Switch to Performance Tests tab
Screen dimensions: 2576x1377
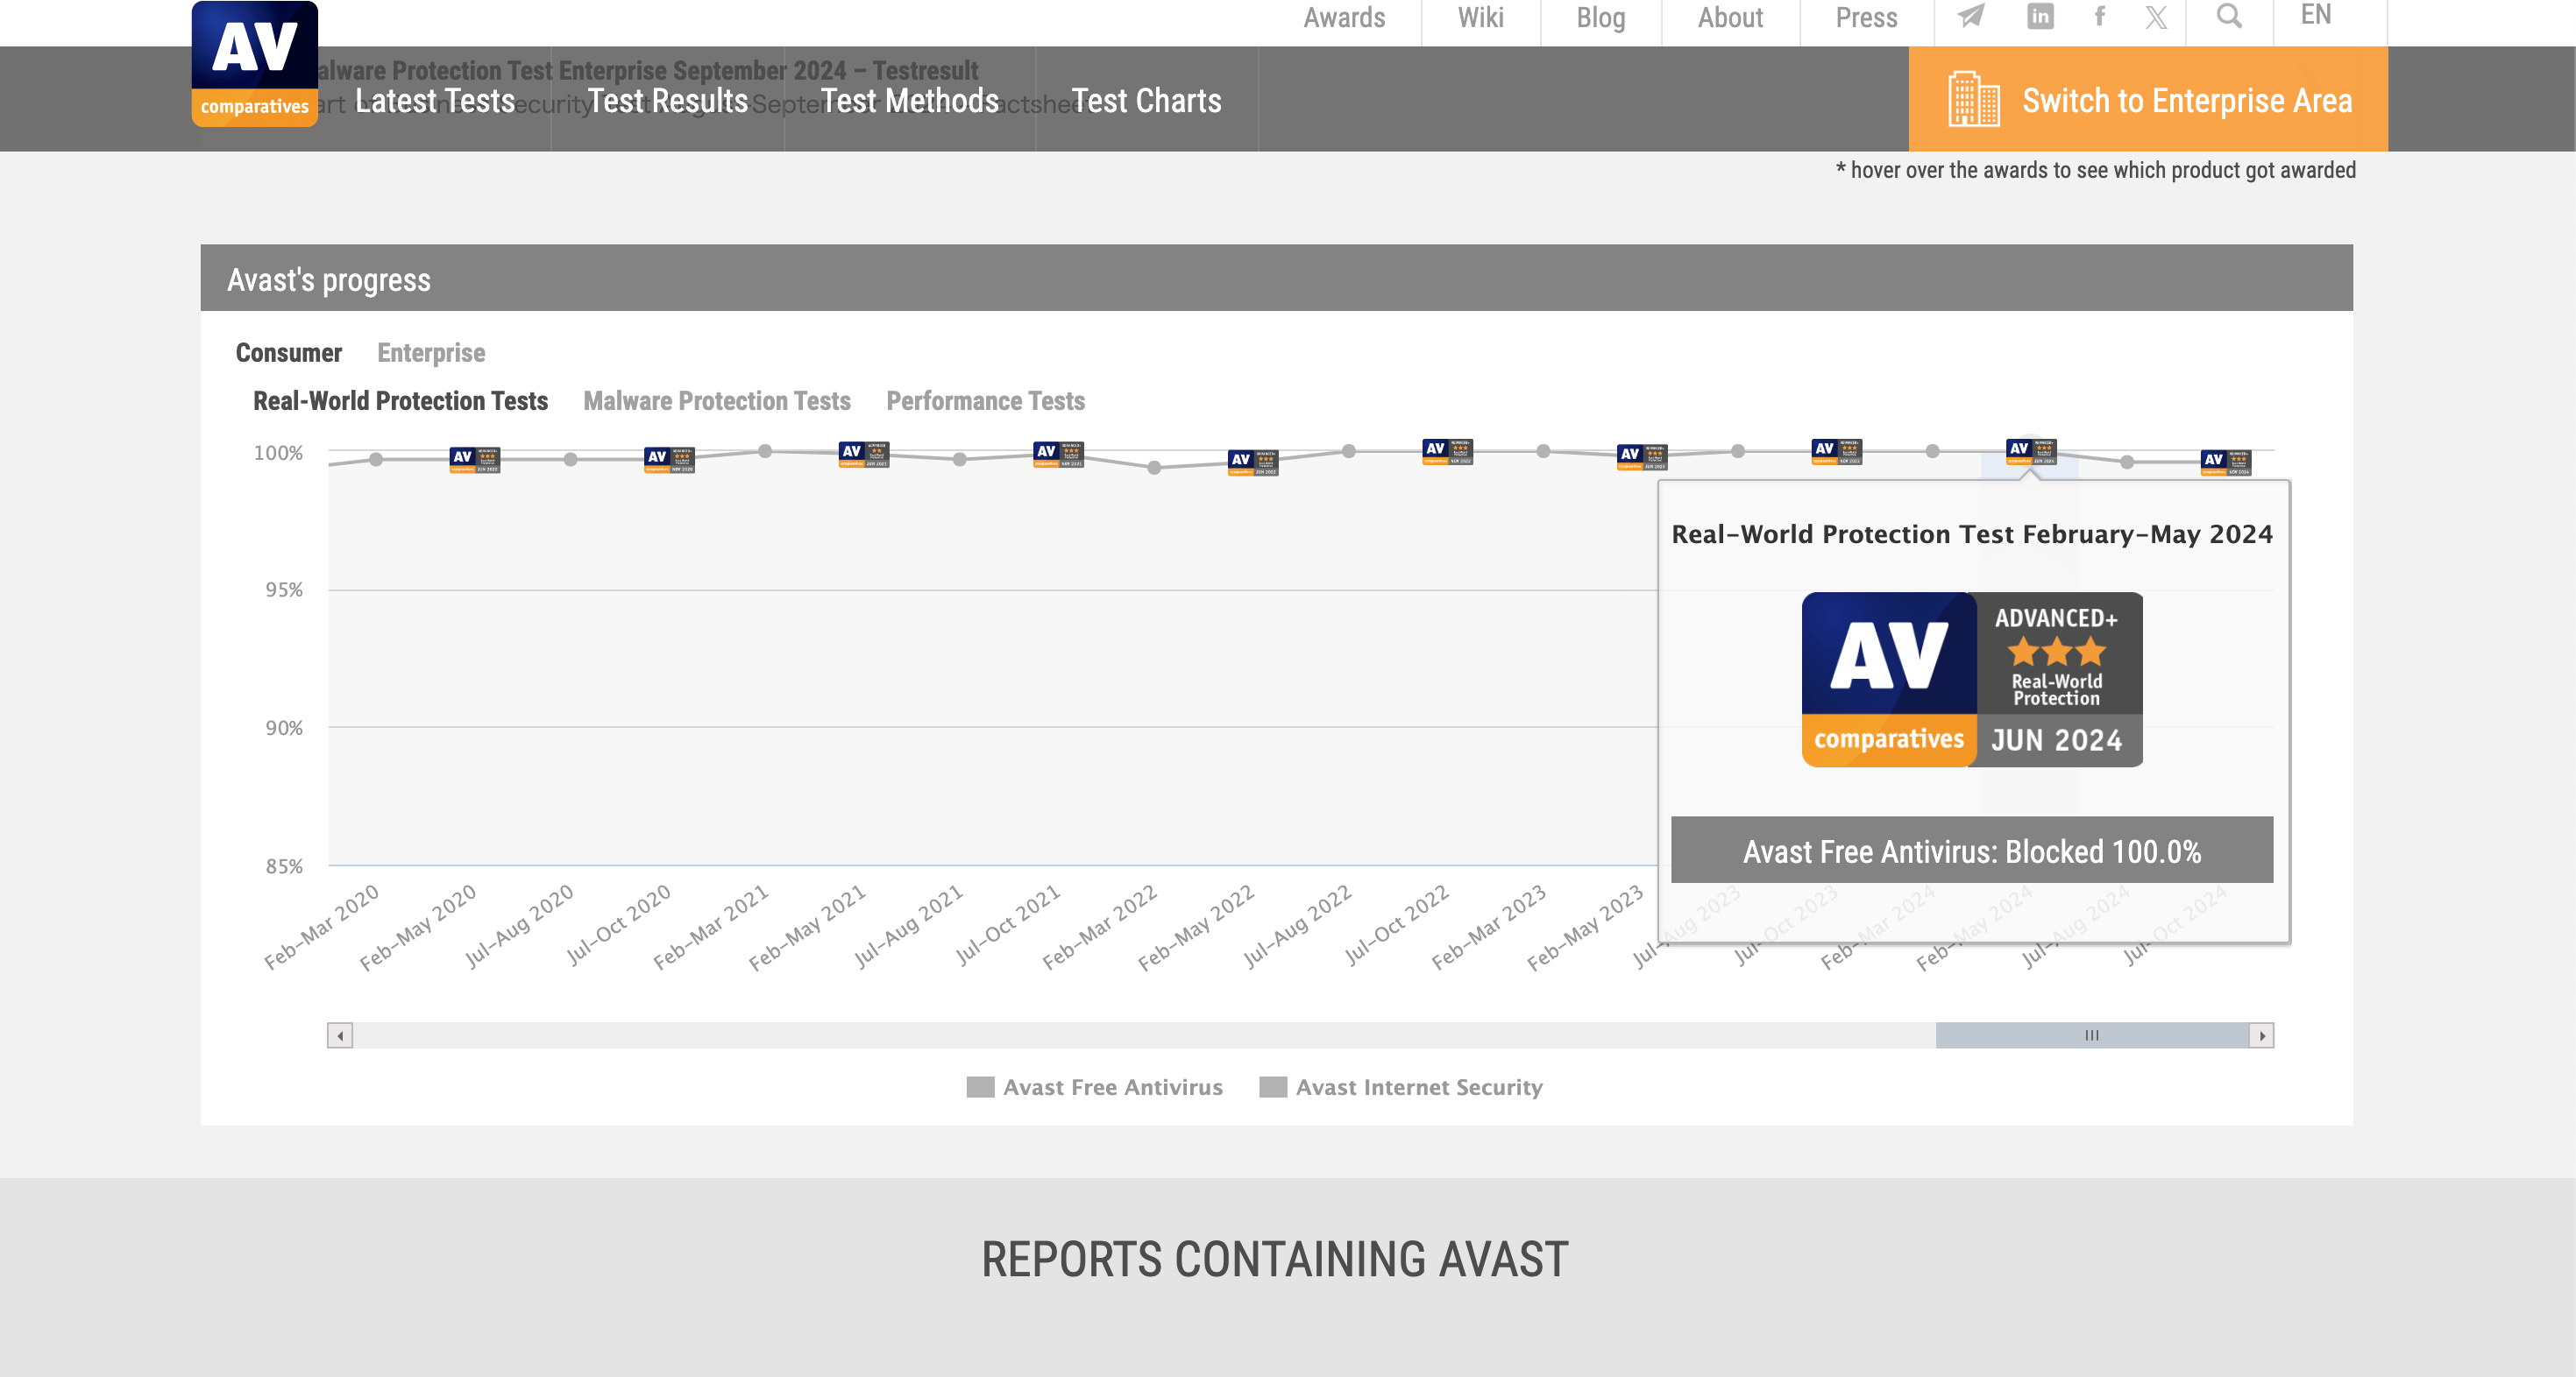tap(985, 400)
